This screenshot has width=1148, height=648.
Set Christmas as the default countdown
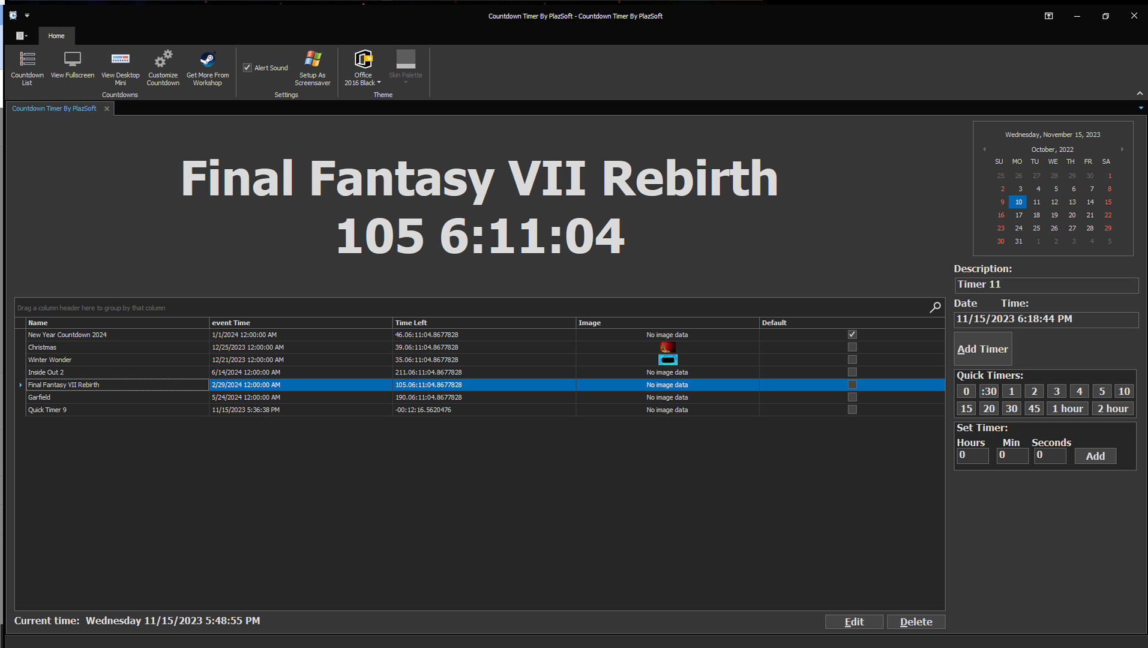tap(852, 347)
